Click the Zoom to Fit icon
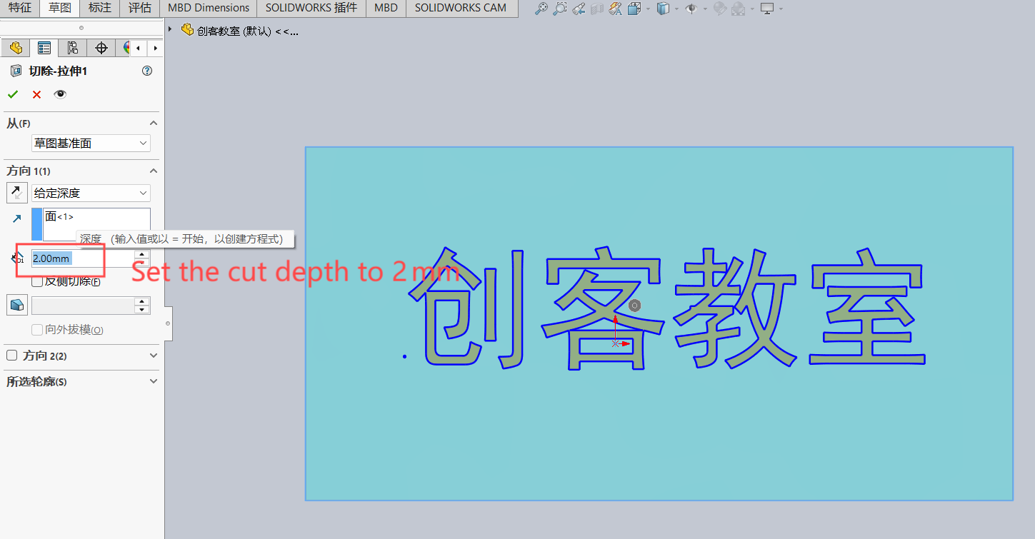Viewport: 1035px width, 539px height. (541, 9)
